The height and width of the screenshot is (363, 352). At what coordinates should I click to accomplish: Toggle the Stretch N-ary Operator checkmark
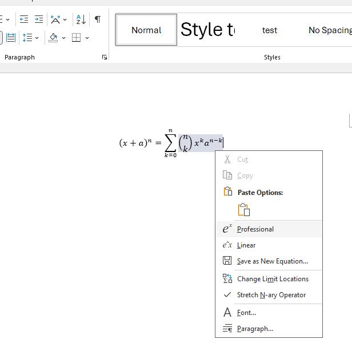pos(269,295)
